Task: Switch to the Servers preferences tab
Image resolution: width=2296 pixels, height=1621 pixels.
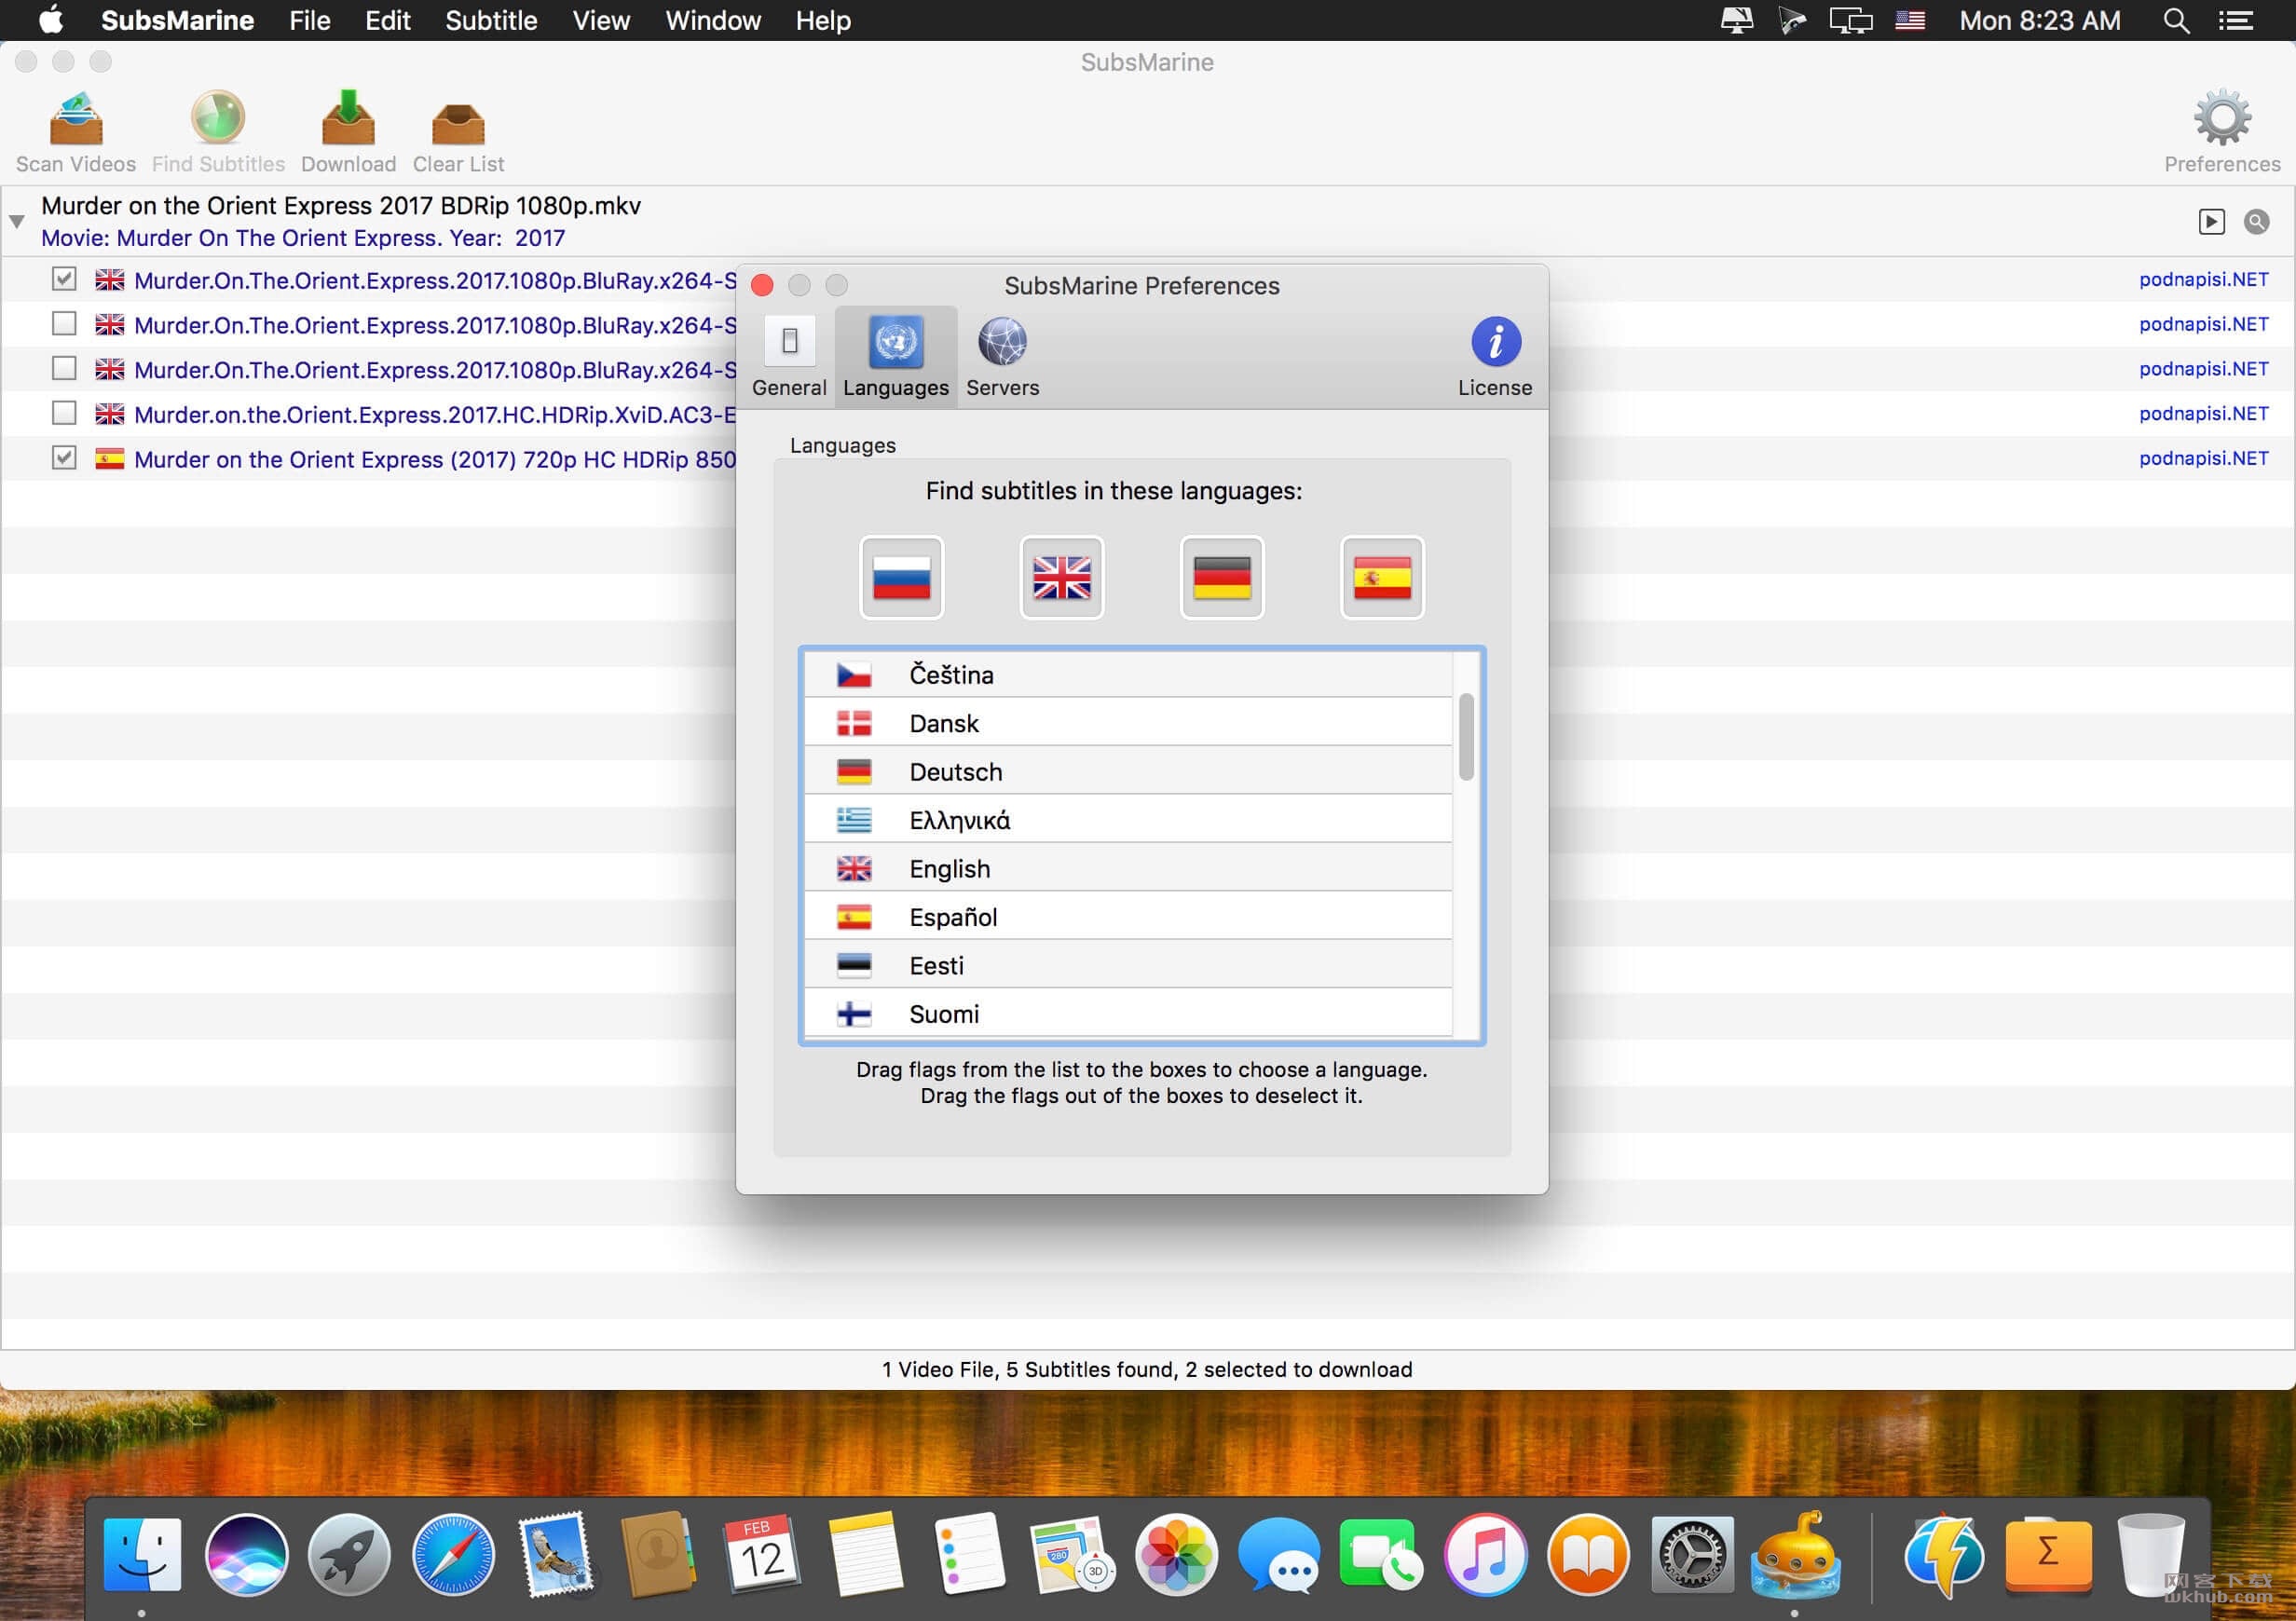Action: click(1002, 357)
